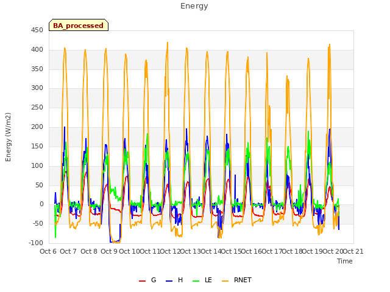390x292 pixels.
Task: Toggle the G series legend entry
Action: click(147, 280)
